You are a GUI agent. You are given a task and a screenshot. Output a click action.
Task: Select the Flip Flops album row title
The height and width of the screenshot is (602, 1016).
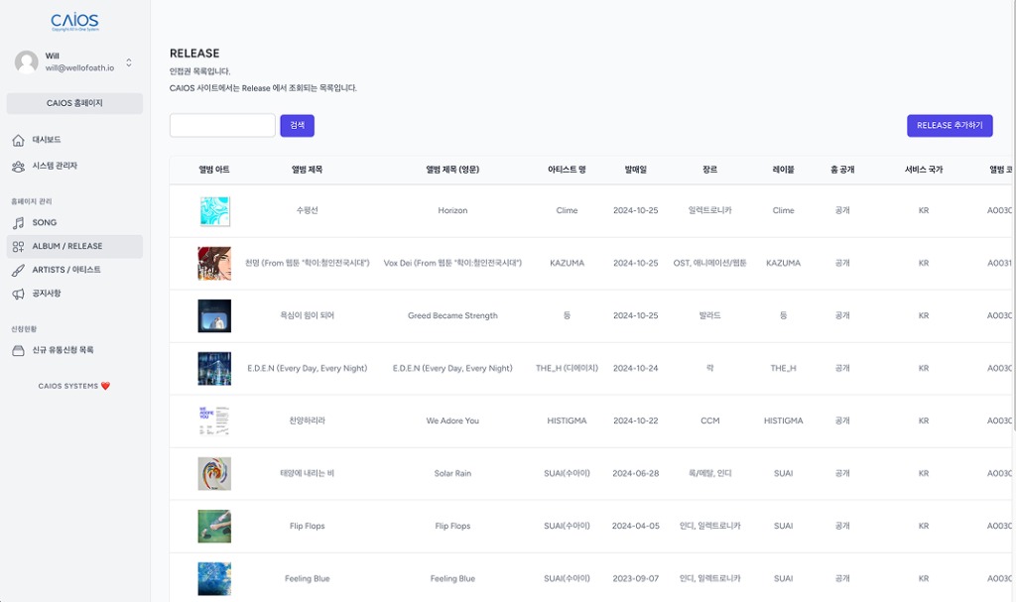tap(307, 527)
